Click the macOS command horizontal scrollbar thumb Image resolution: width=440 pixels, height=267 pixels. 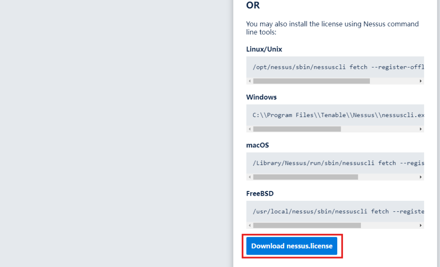point(305,177)
